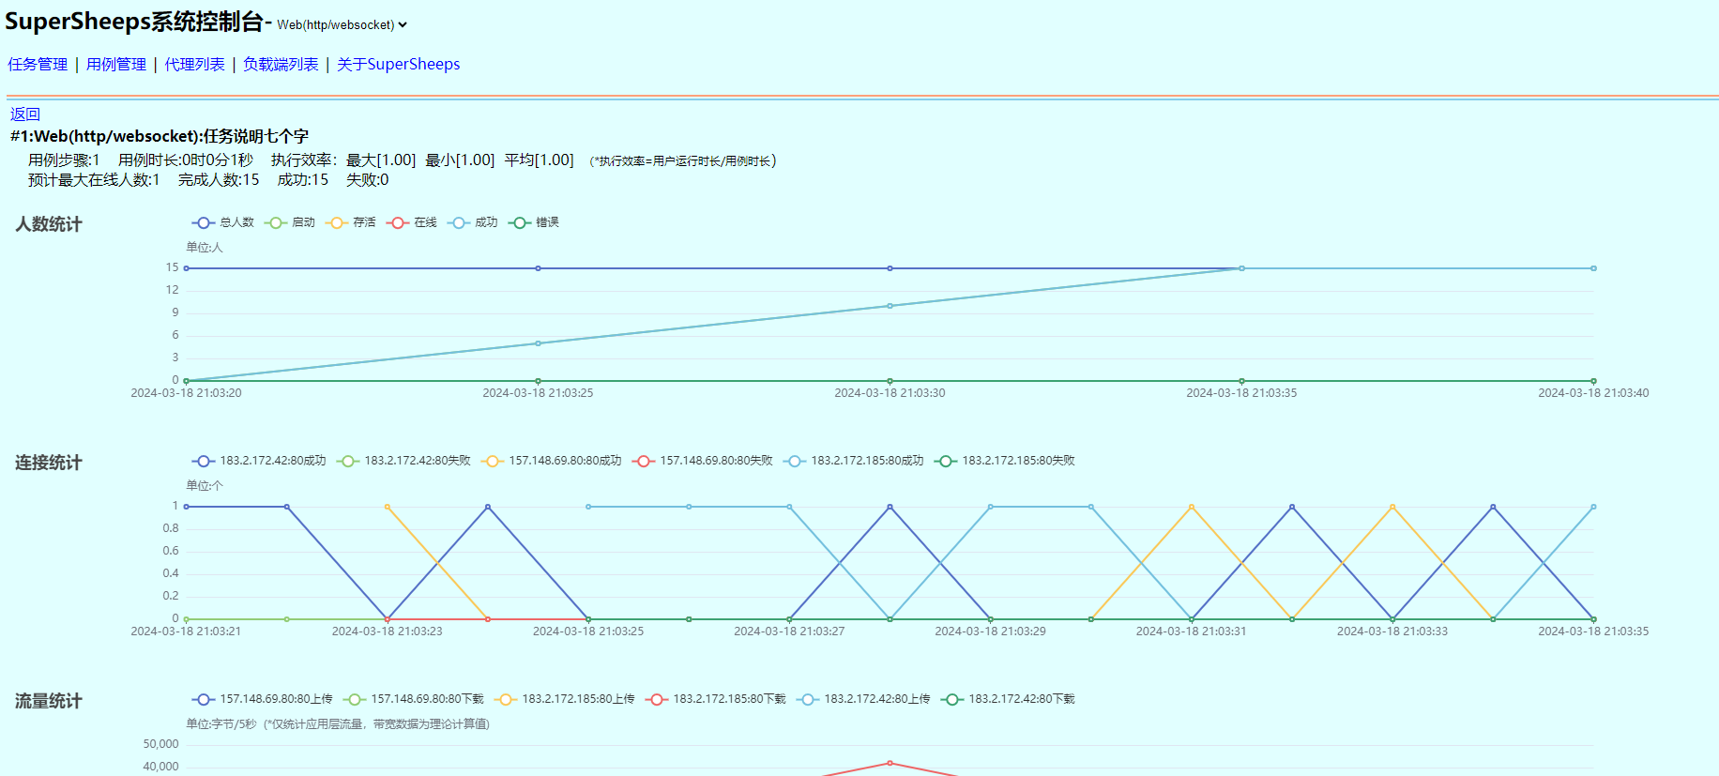This screenshot has height=776, width=1719.
Task: Click 2024-03-18 21:03:29 axis label in 连接统计
Action: (990, 631)
